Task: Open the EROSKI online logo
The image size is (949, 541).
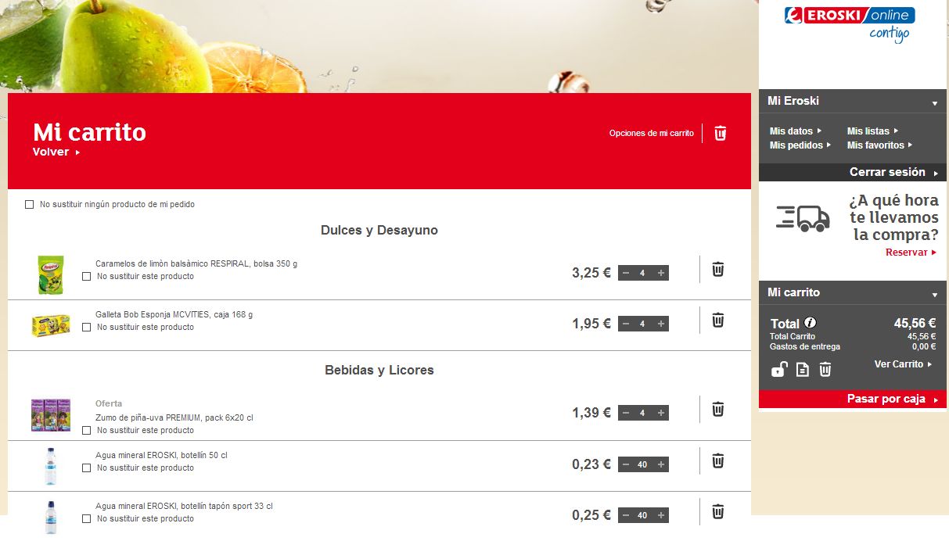Action: pos(850,16)
